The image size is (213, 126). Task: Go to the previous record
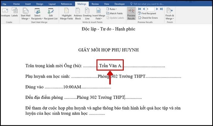[144, 9]
